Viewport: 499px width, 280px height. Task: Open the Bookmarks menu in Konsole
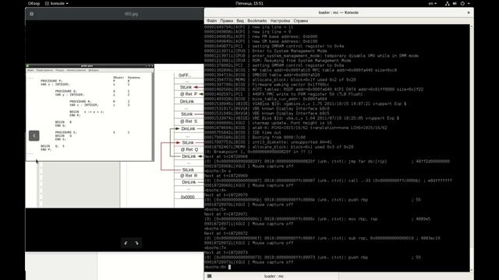[x=257, y=21]
